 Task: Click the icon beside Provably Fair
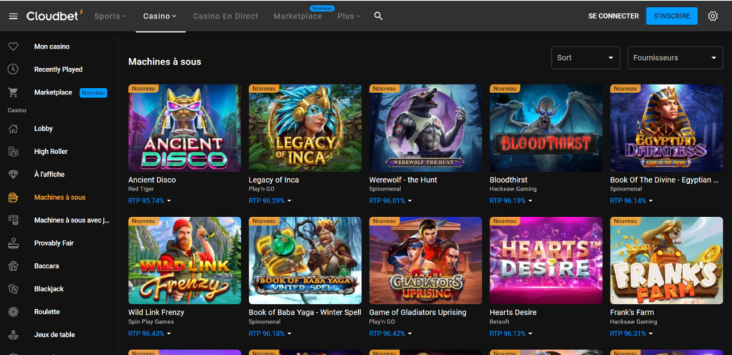pyautogui.click(x=13, y=243)
